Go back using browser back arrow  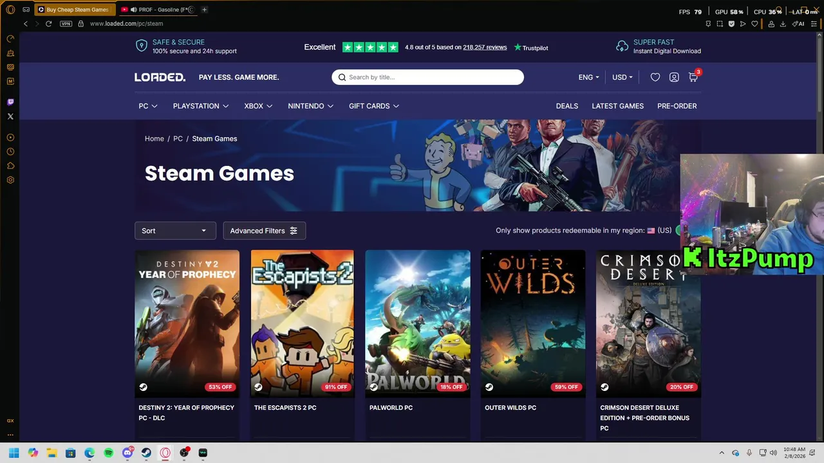(x=26, y=24)
